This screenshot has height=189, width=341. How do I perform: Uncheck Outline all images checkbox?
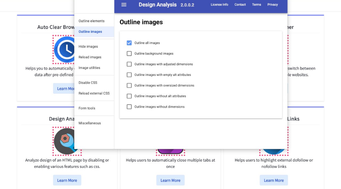[129, 43]
